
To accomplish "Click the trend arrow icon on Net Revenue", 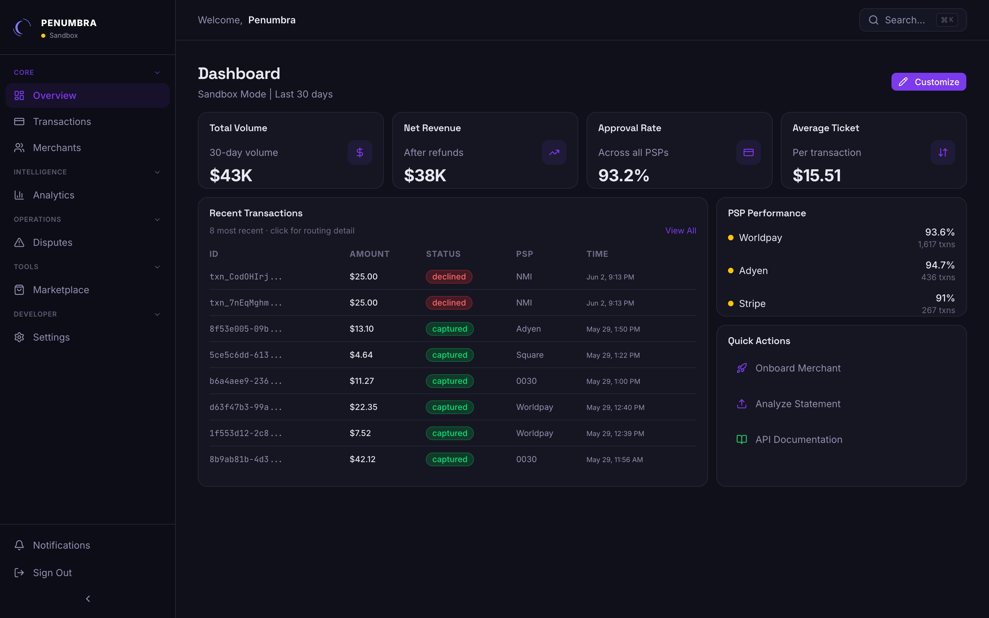I will click(554, 152).
